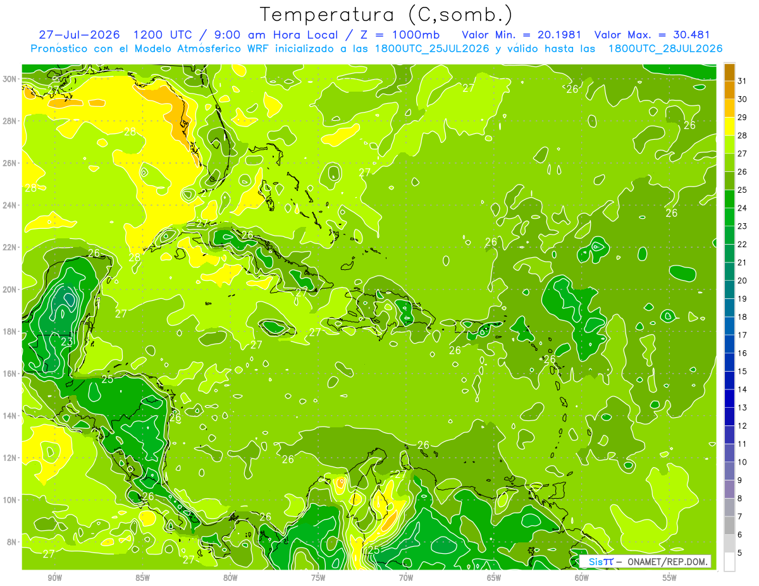Click the color scale label "15"

tap(742, 371)
